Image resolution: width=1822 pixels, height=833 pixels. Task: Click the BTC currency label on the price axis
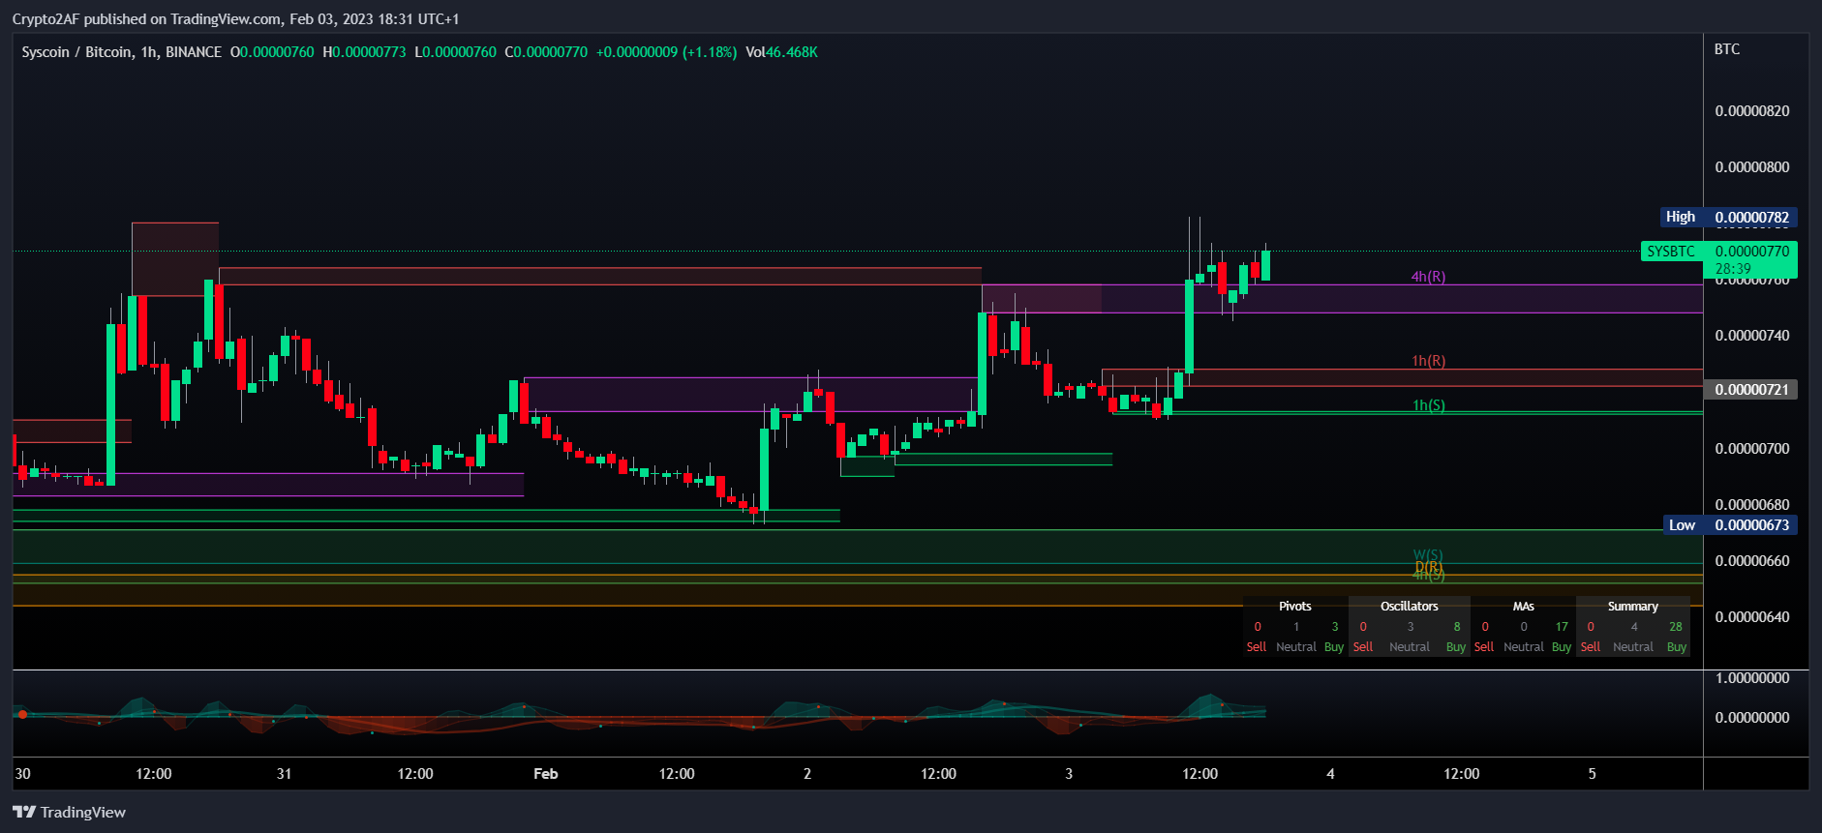pyautogui.click(x=1726, y=49)
